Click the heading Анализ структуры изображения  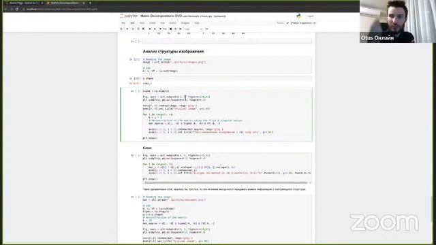pos(173,52)
